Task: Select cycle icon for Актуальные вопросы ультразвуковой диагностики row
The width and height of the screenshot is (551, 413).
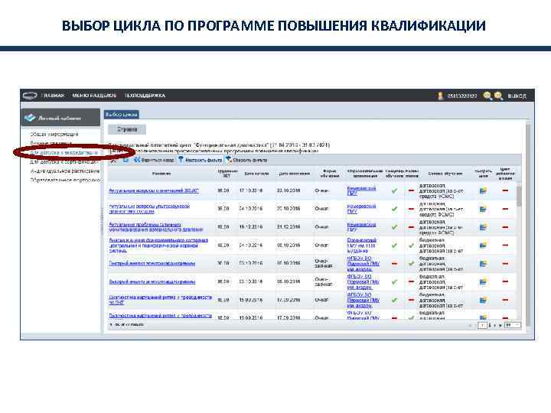Action: pos(483,209)
